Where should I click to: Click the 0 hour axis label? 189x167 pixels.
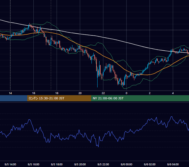(126, 93)
